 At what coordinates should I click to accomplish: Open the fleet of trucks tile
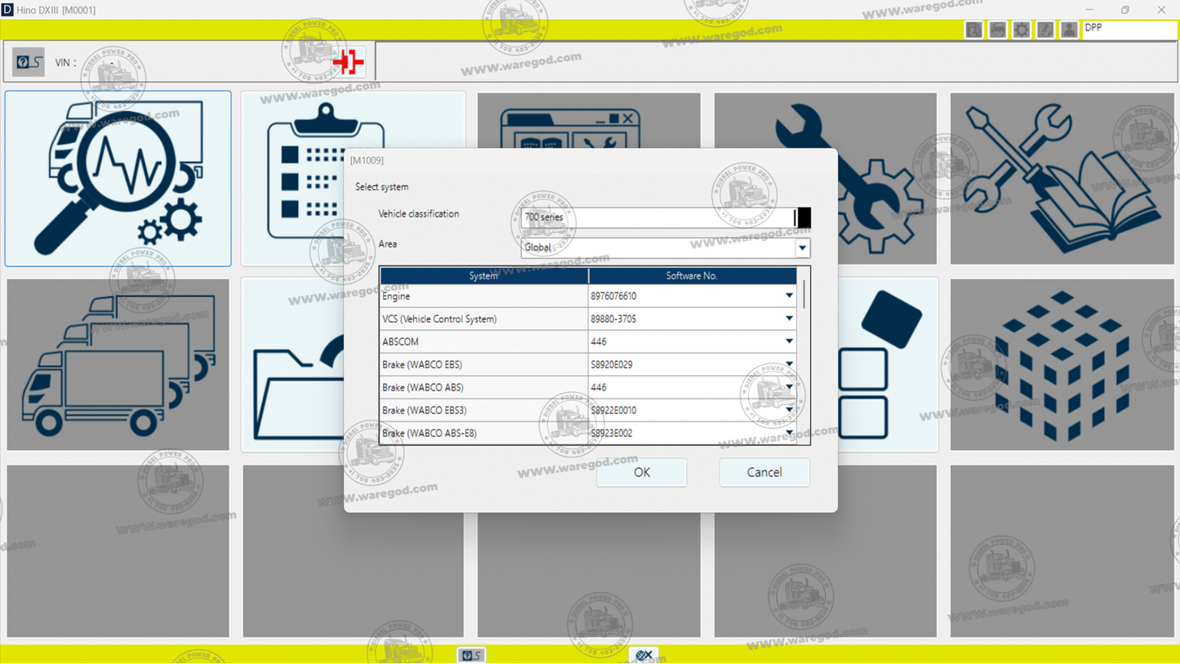[x=118, y=364]
